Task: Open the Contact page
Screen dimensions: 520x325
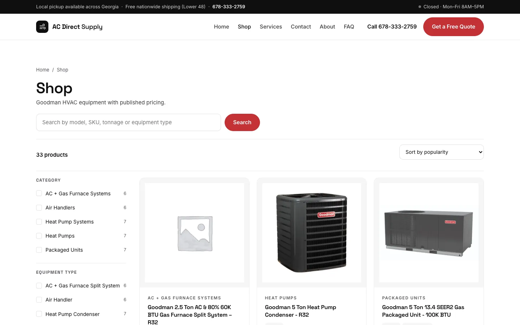Action: tap(301, 27)
